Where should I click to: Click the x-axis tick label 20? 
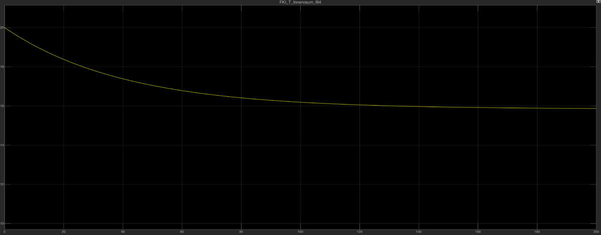64,231
